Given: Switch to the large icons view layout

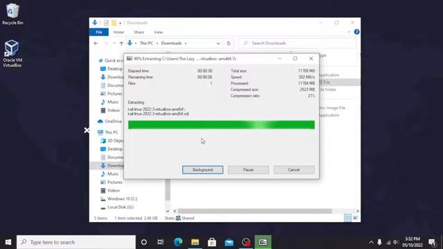Looking at the screenshot, I should 355,218.
